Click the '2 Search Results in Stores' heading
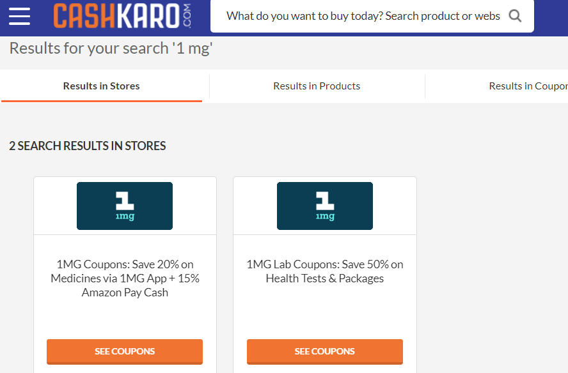The image size is (568, 373). (x=87, y=146)
